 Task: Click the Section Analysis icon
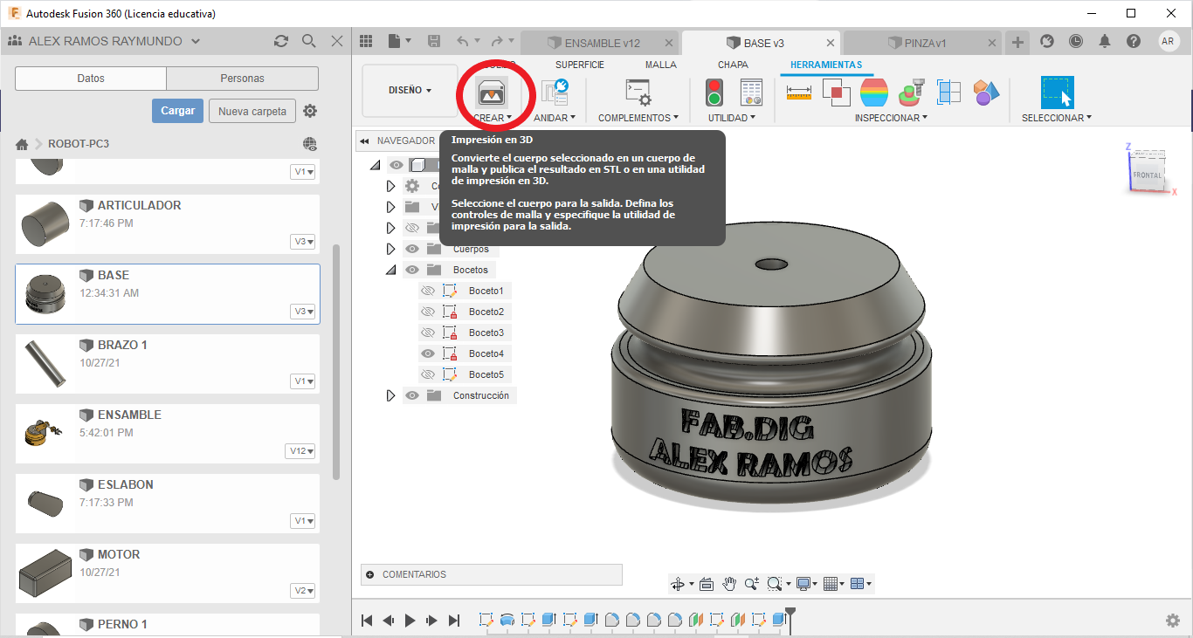(x=949, y=92)
